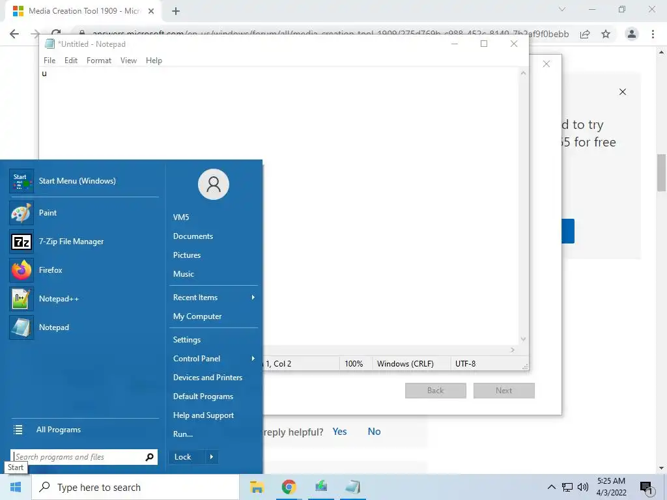Click the Start Menu (Windows) icon

pos(21,181)
